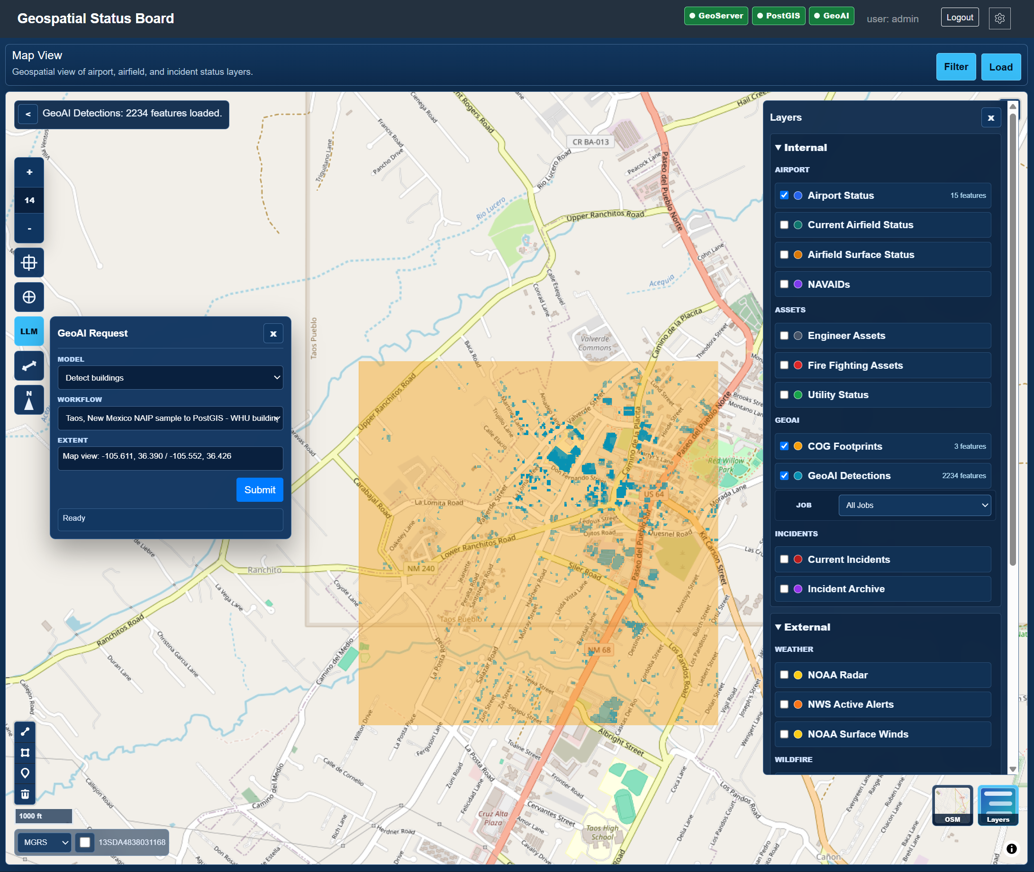Select the measure distance tool
The height and width of the screenshot is (872, 1034).
coord(29,366)
